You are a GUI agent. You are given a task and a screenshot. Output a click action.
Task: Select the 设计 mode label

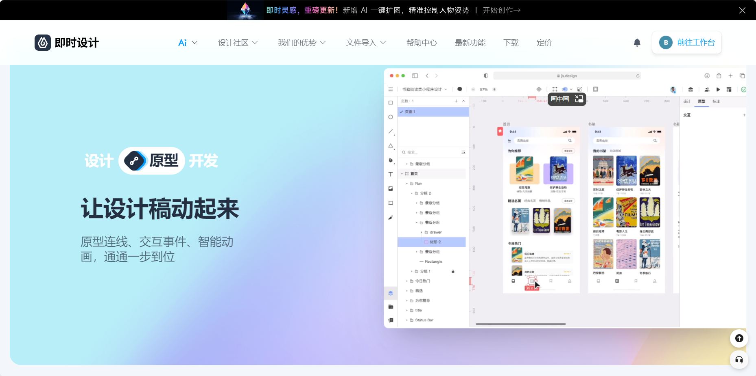pos(99,161)
